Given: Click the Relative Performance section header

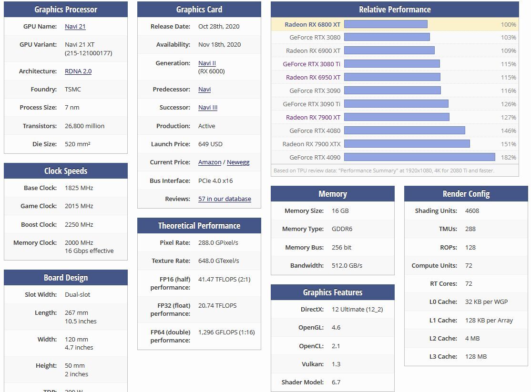Looking at the screenshot, I should (x=395, y=10).
